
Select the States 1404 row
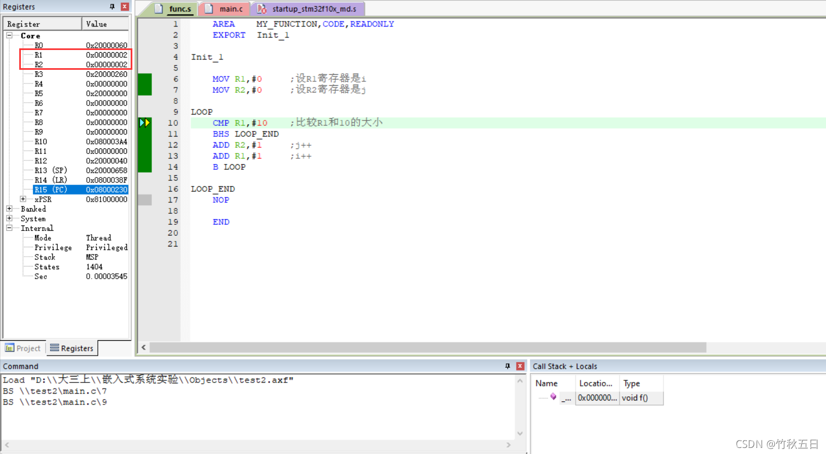coord(81,267)
